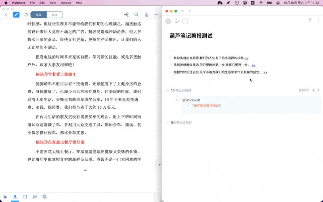Viewport: 323px width, 202px height.
Task: Open the Window menu
Action: pyautogui.click(x=66, y=3)
